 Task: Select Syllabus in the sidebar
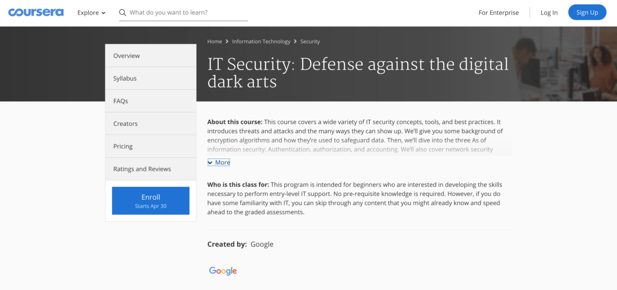(151, 78)
